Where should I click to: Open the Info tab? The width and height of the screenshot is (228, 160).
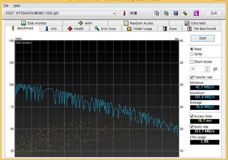coord(51,29)
